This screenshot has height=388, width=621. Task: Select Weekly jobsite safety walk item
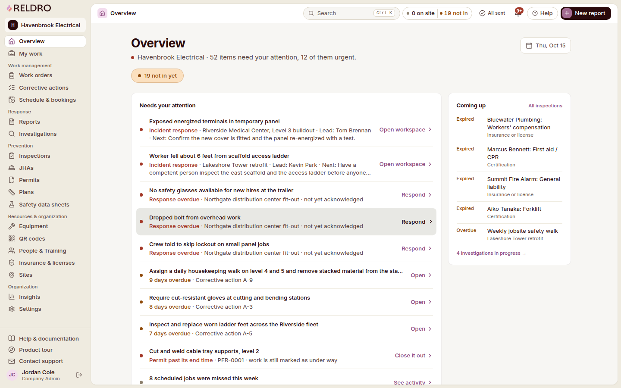click(x=509, y=234)
